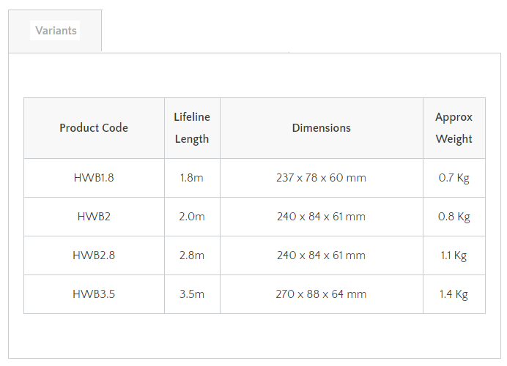Select the 1.8m lifeline length cell
507x366 pixels.
(191, 178)
